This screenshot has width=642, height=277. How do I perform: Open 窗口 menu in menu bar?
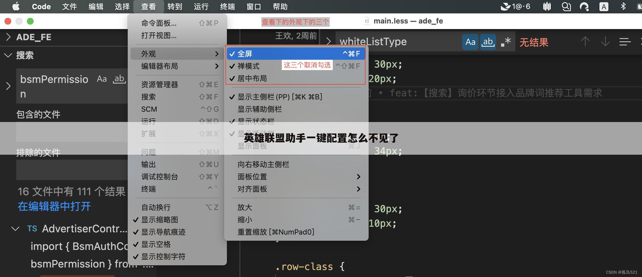point(254,6)
